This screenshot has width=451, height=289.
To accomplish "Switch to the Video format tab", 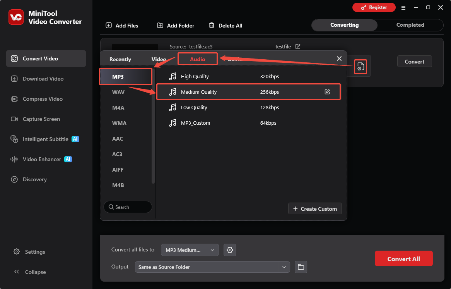I will coord(159,59).
